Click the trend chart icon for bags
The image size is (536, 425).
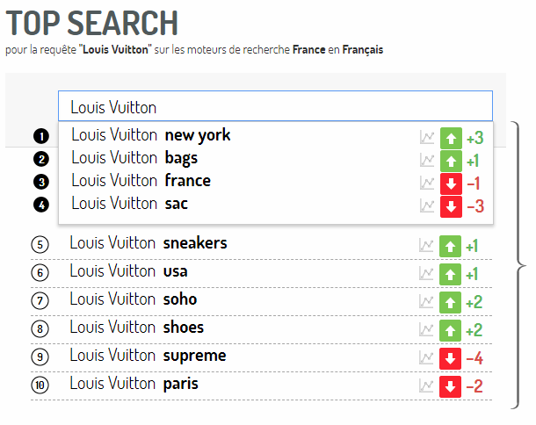(427, 161)
